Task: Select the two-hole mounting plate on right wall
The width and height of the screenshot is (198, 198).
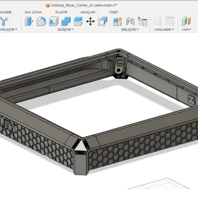Action: pos(192,99)
